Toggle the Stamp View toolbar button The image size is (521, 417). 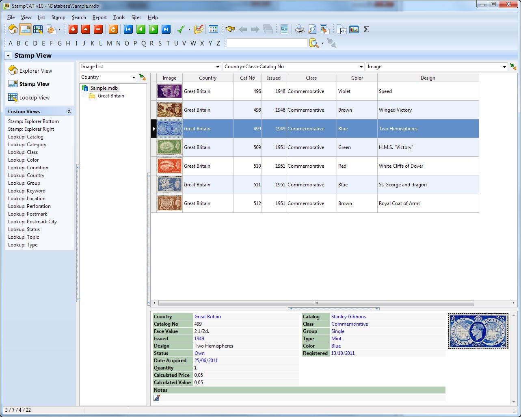coord(26,29)
